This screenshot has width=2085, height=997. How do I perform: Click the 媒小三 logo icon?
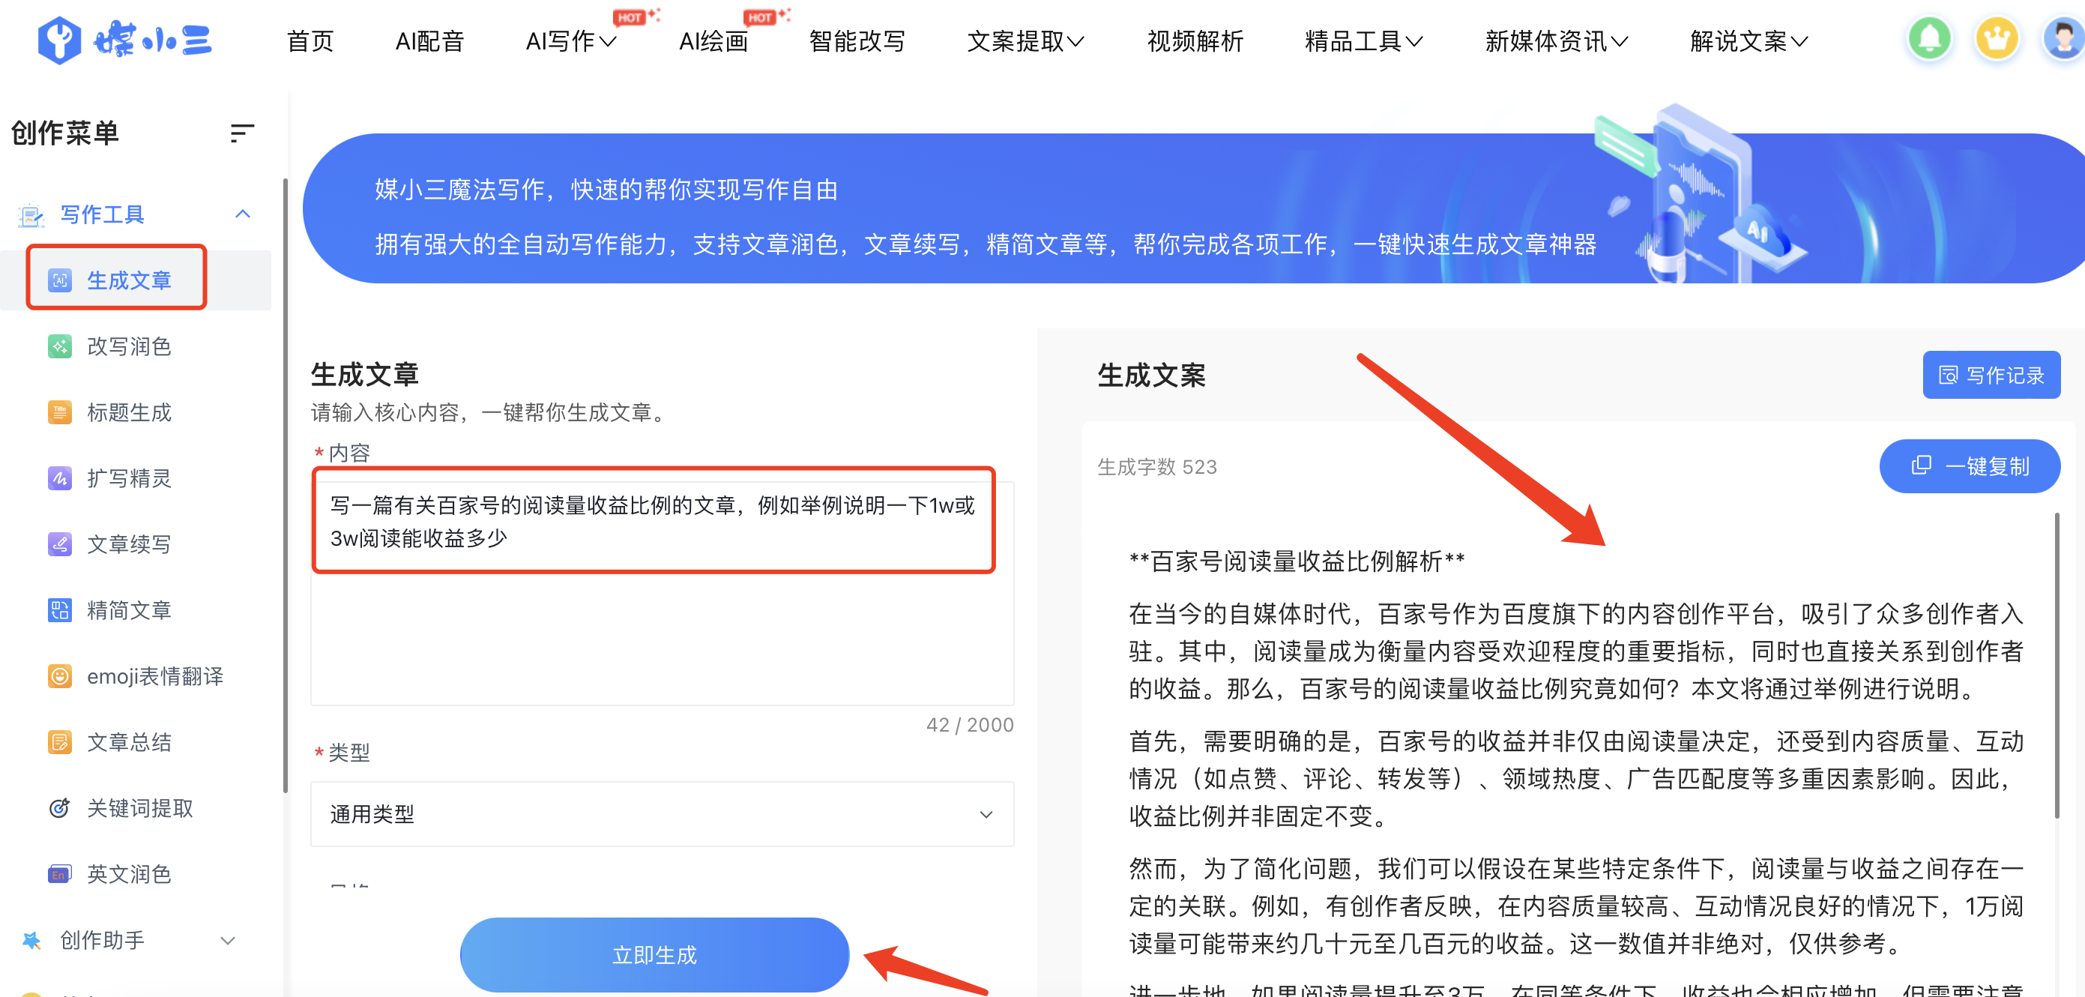(x=59, y=40)
